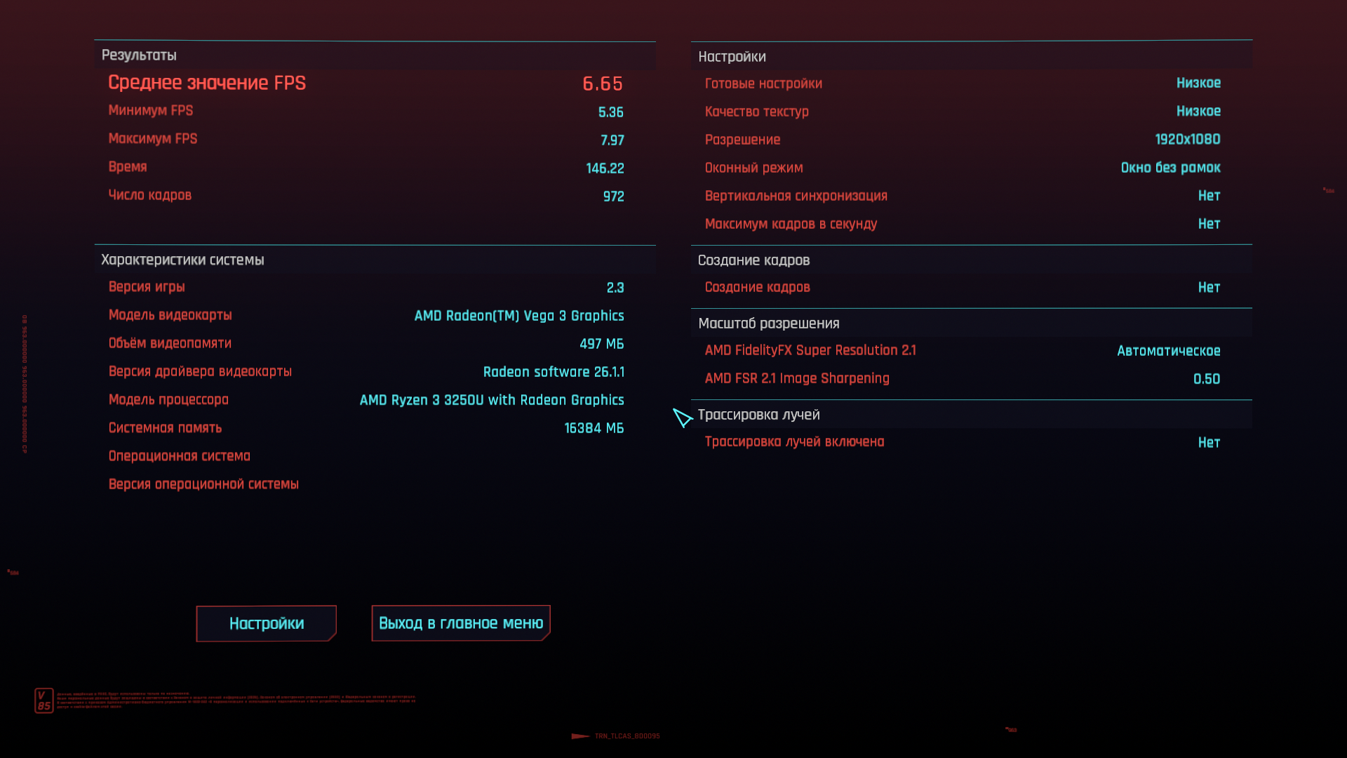Screen dimensions: 1347x758
Task: Click Оконный режим value Окно без рамок
Action: [1170, 168]
